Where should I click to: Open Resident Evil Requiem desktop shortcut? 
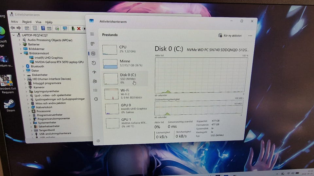[x=7, y=84]
